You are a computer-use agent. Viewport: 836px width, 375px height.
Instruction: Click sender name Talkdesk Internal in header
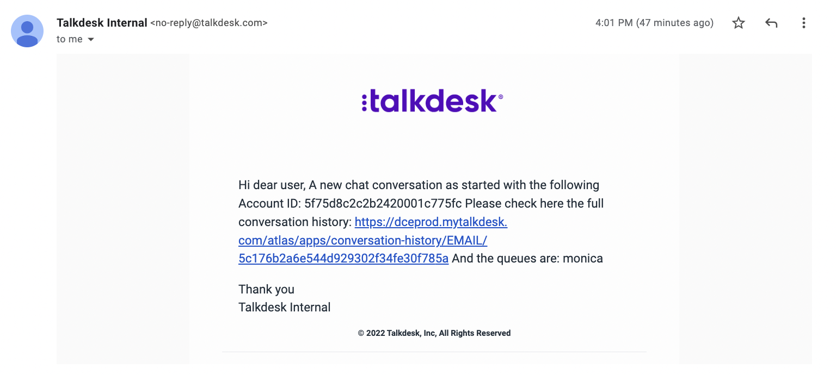pyautogui.click(x=102, y=23)
